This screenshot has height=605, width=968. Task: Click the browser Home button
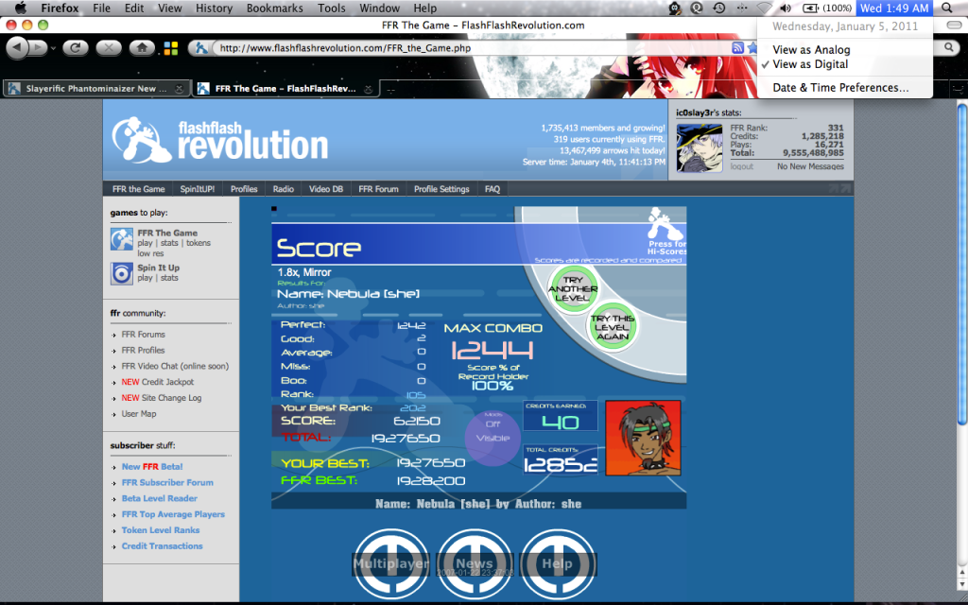click(x=140, y=47)
